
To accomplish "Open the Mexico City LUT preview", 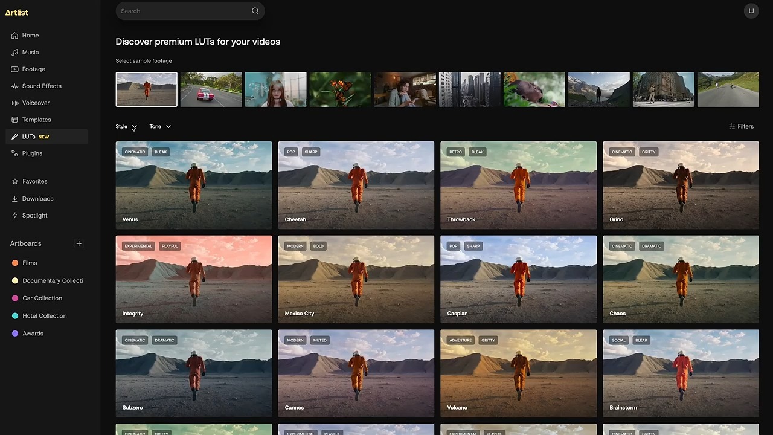I will click(x=356, y=279).
